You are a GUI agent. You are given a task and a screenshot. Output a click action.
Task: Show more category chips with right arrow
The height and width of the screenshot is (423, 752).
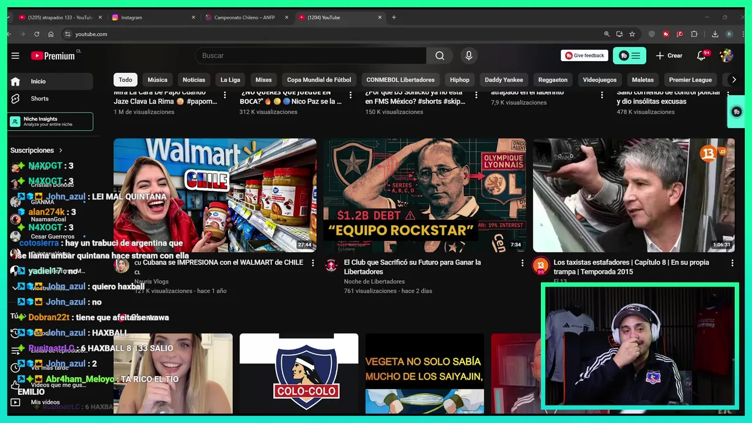[x=733, y=80]
